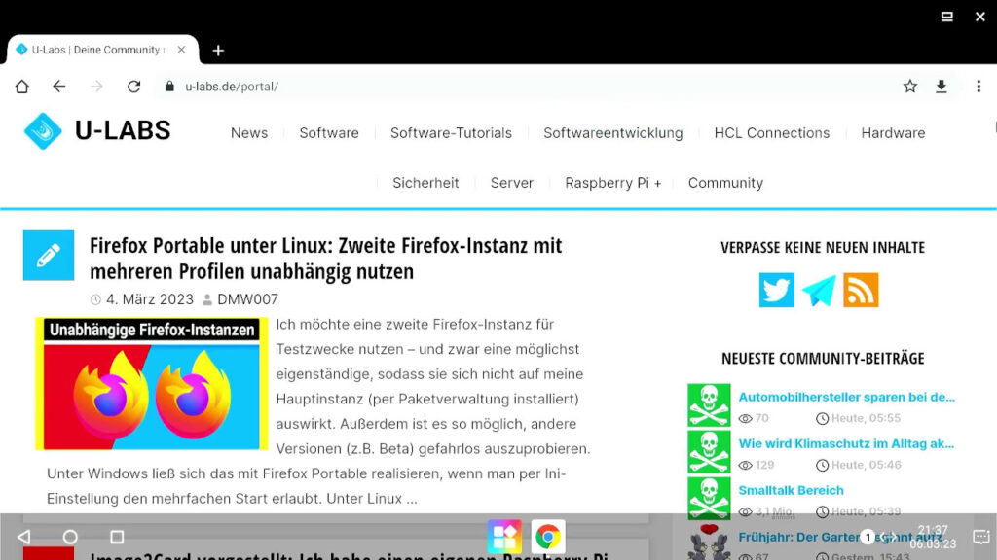Open downloads with the download arrow icon
The width and height of the screenshot is (997, 560).
pos(942,87)
